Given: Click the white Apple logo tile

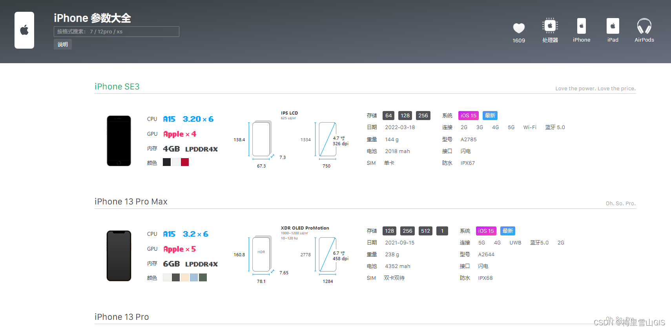Looking at the screenshot, I should (24, 30).
